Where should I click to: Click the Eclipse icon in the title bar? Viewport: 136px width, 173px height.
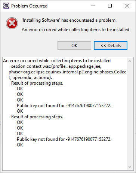[6, 6]
